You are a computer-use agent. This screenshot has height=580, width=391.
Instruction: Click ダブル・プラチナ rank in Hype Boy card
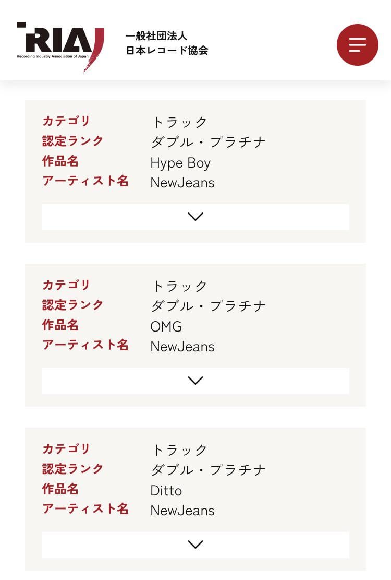tap(209, 142)
